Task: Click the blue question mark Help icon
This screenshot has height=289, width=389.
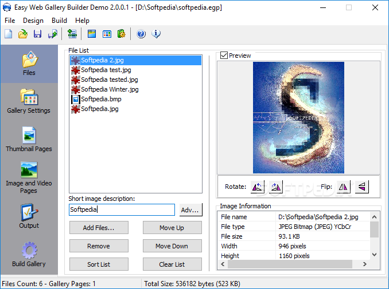Action: [x=141, y=34]
